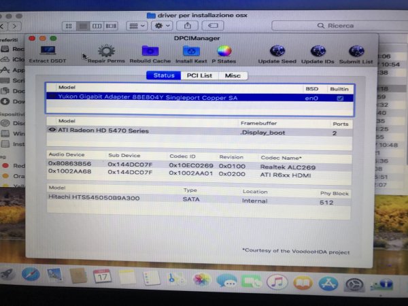Click Builtin column header
This screenshot has height=306, width=408.
click(339, 89)
